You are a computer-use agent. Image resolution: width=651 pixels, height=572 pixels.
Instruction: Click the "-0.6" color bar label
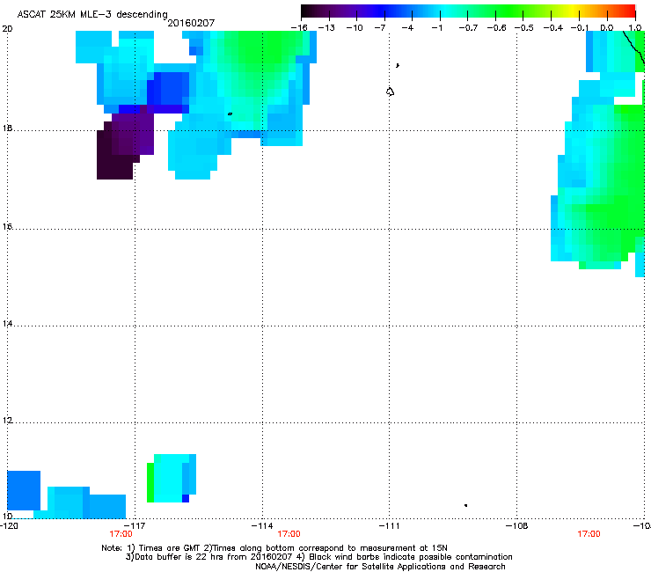click(496, 27)
